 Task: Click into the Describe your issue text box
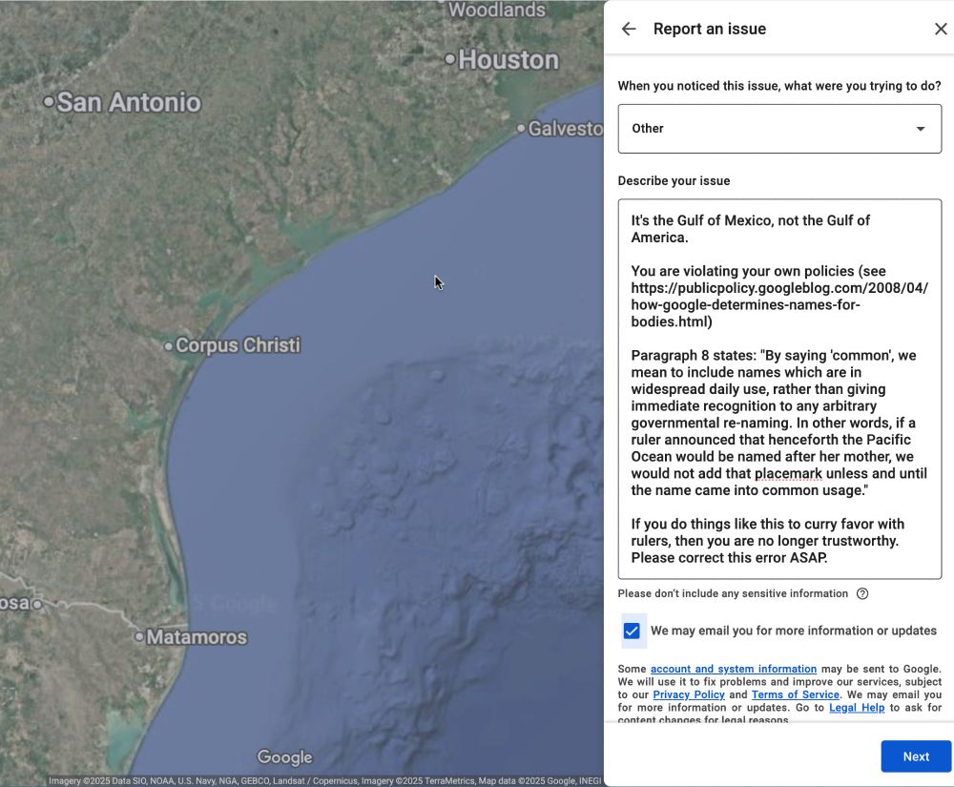(779, 388)
